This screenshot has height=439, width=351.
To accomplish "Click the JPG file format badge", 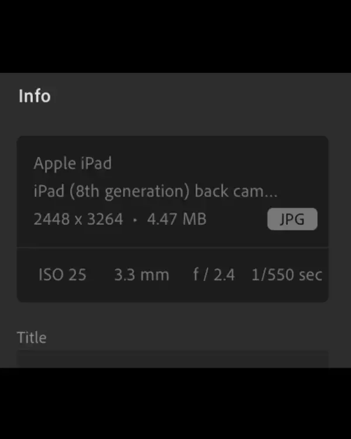I will tap(292, 220).
